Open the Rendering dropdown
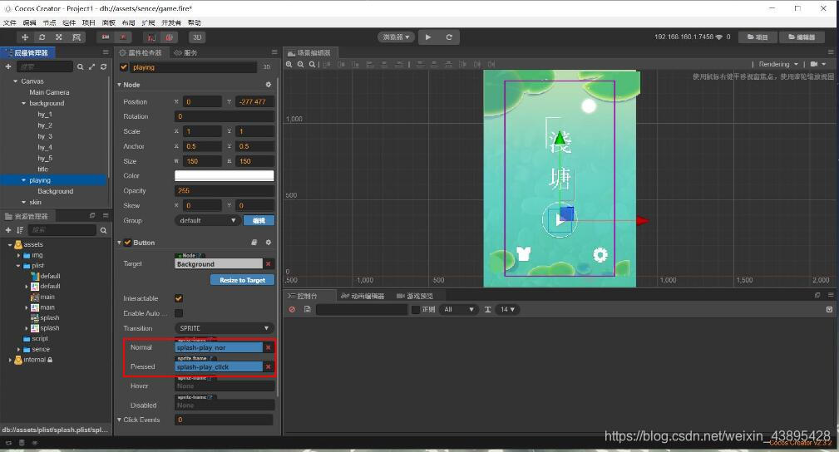 click(x=778, y=64)
